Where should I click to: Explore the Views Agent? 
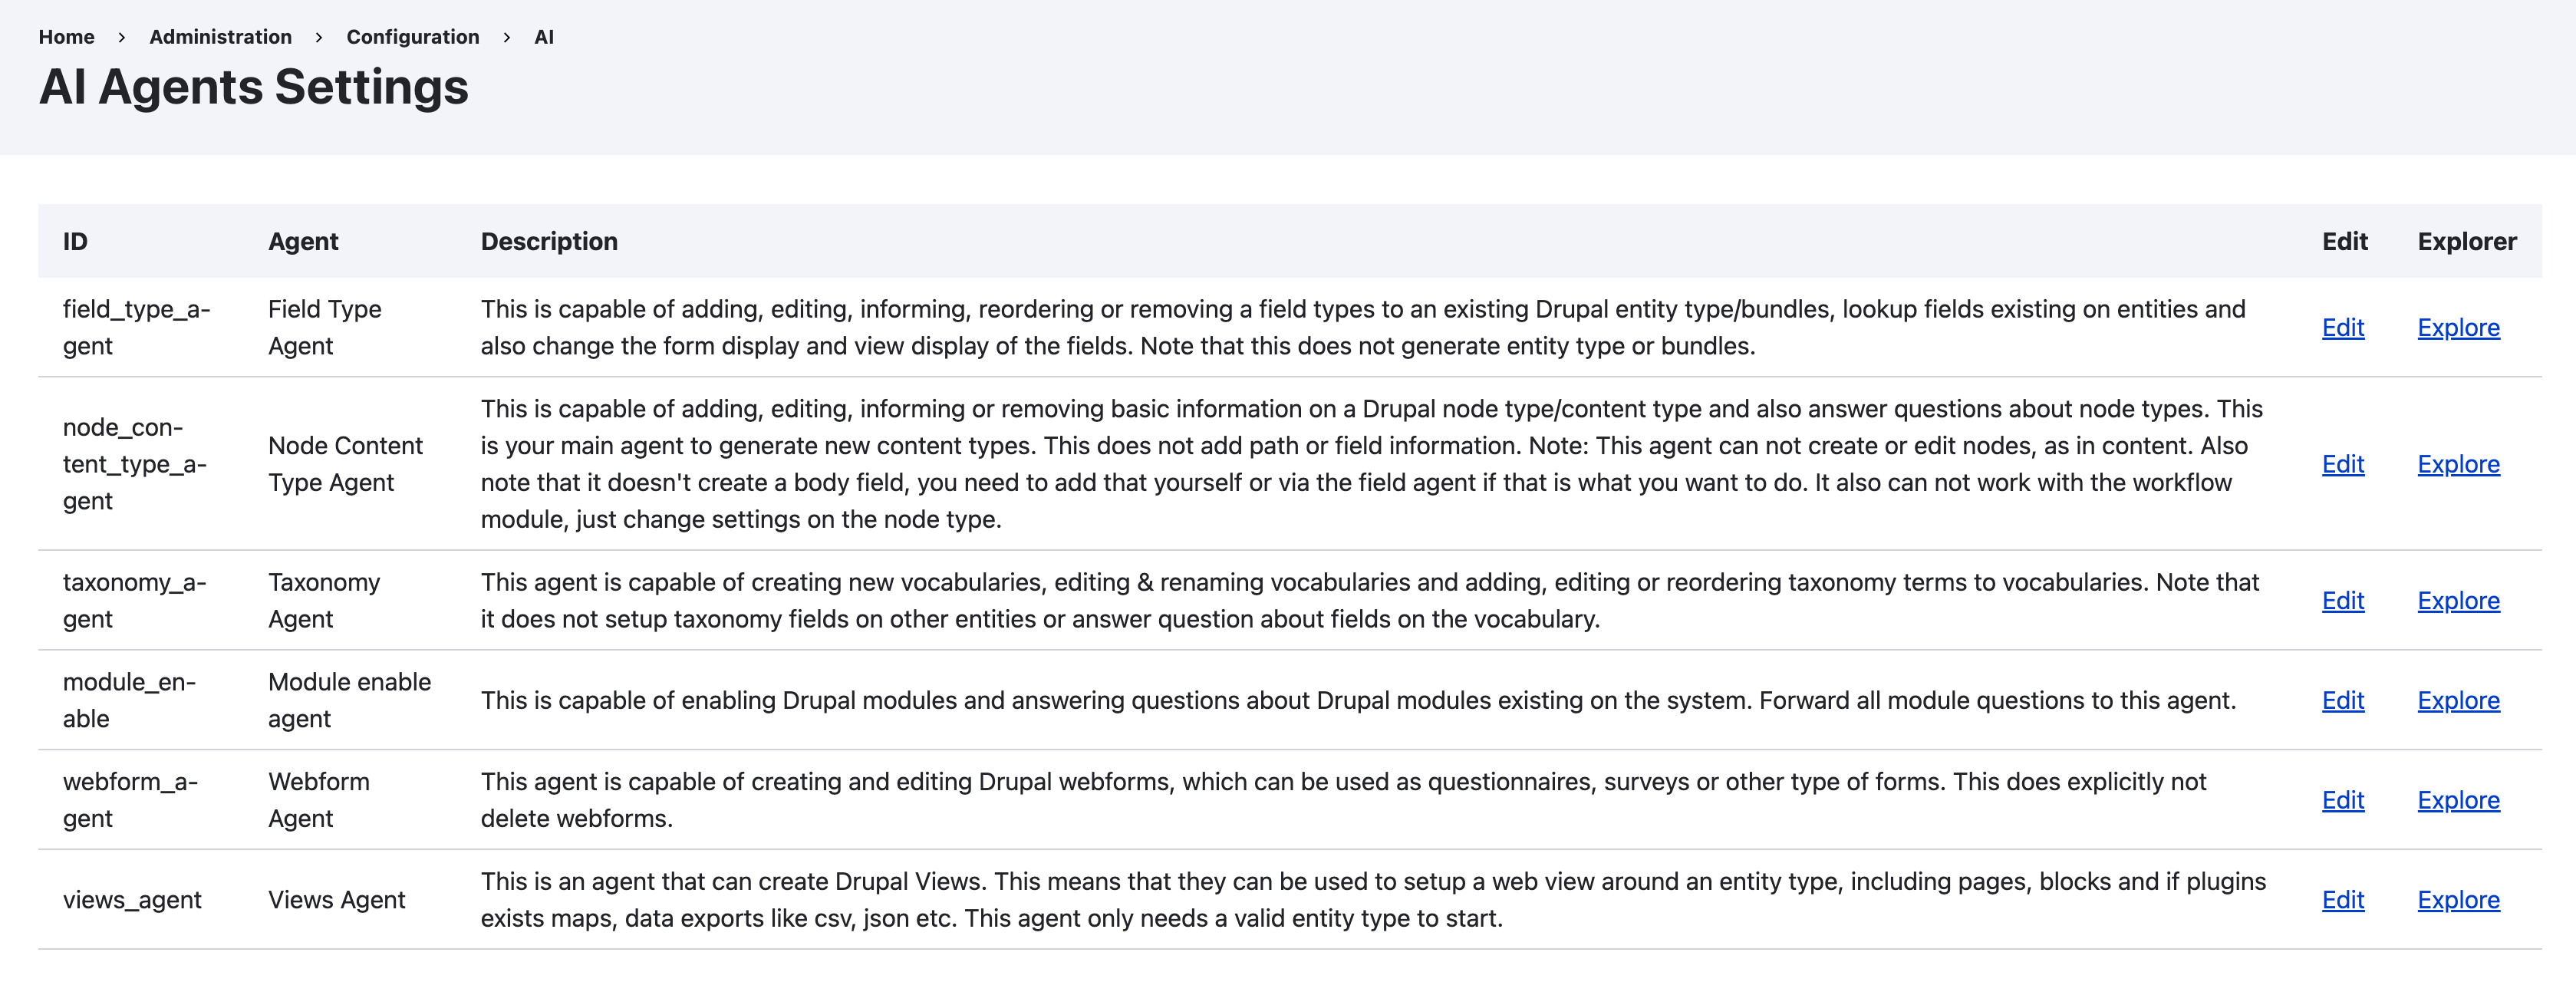(x=2458, y=900)
